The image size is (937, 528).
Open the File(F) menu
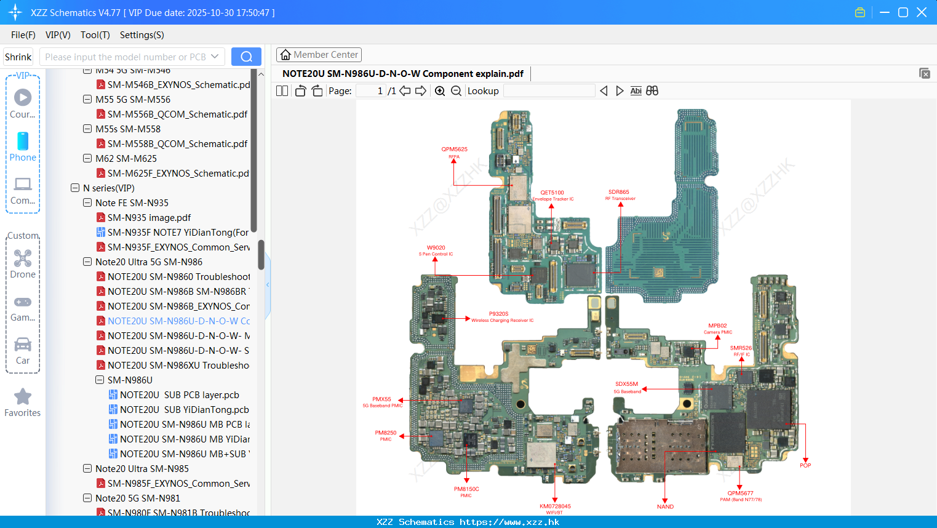[x=23, y=35]
